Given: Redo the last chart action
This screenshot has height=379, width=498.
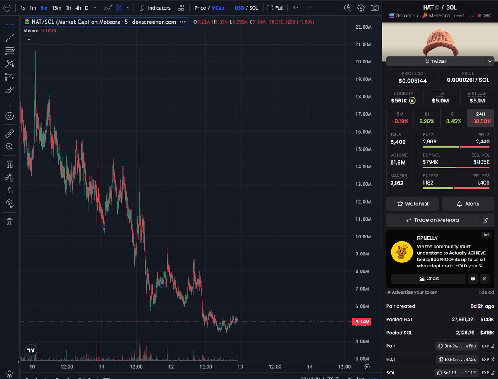Looking at the screenshot, I should [309, 8].
